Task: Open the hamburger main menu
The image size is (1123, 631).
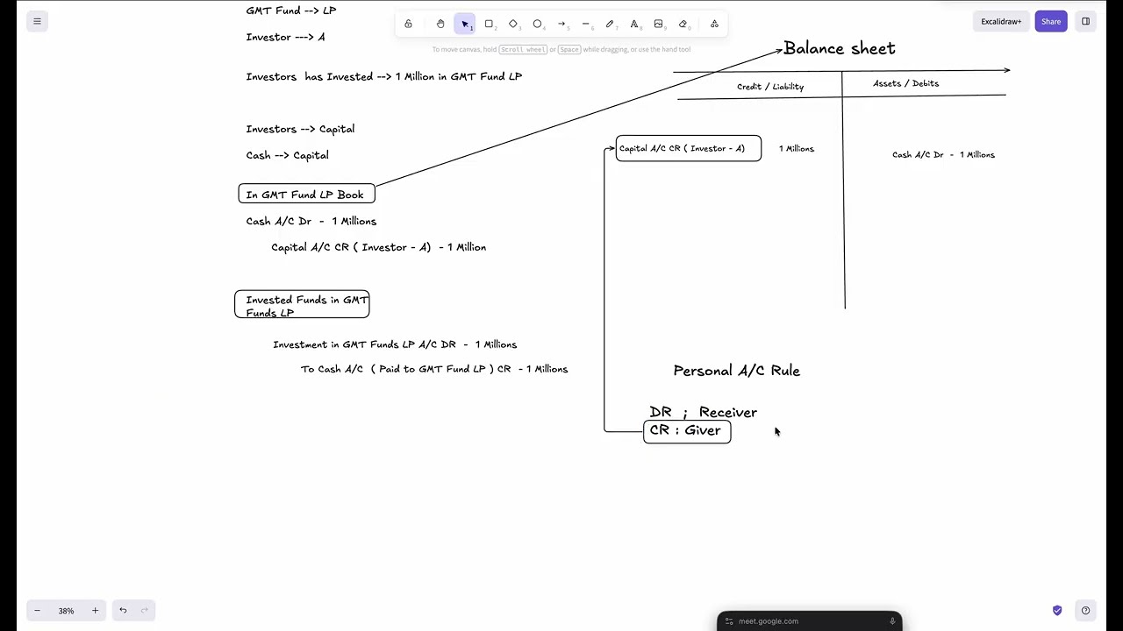Action: pos(37,21)
